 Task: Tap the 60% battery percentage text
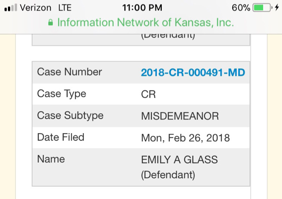[x=241, y=8]
